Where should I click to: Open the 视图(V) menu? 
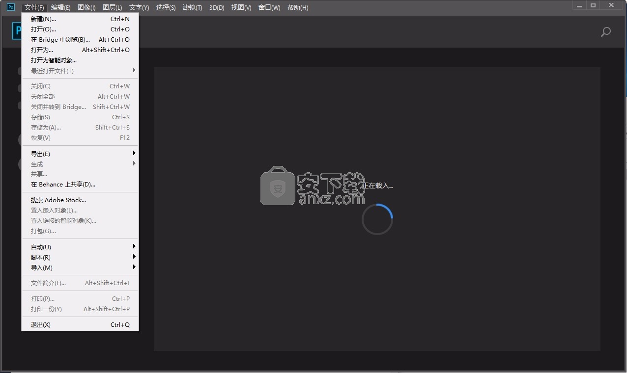pyautogui.click(x=241, y=7)
